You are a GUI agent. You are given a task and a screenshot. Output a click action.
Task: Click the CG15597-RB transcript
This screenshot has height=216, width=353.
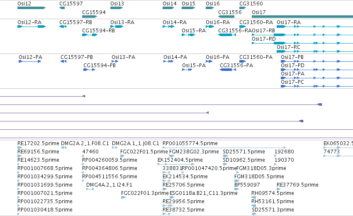pos(63,27)
